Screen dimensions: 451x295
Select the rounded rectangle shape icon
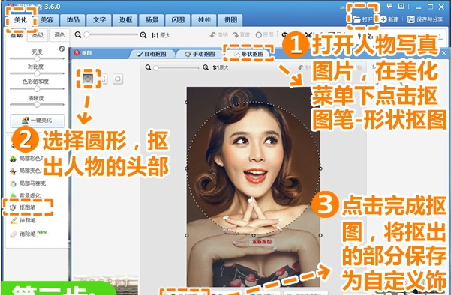(x=118, y=79)
